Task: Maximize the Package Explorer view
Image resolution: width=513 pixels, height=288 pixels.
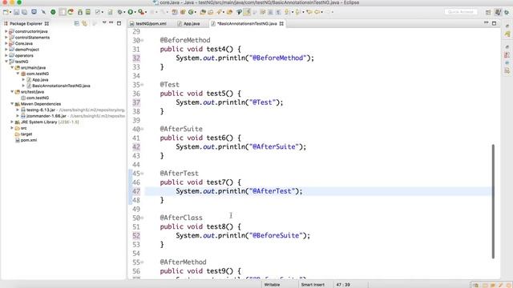Action: (119, 23)
